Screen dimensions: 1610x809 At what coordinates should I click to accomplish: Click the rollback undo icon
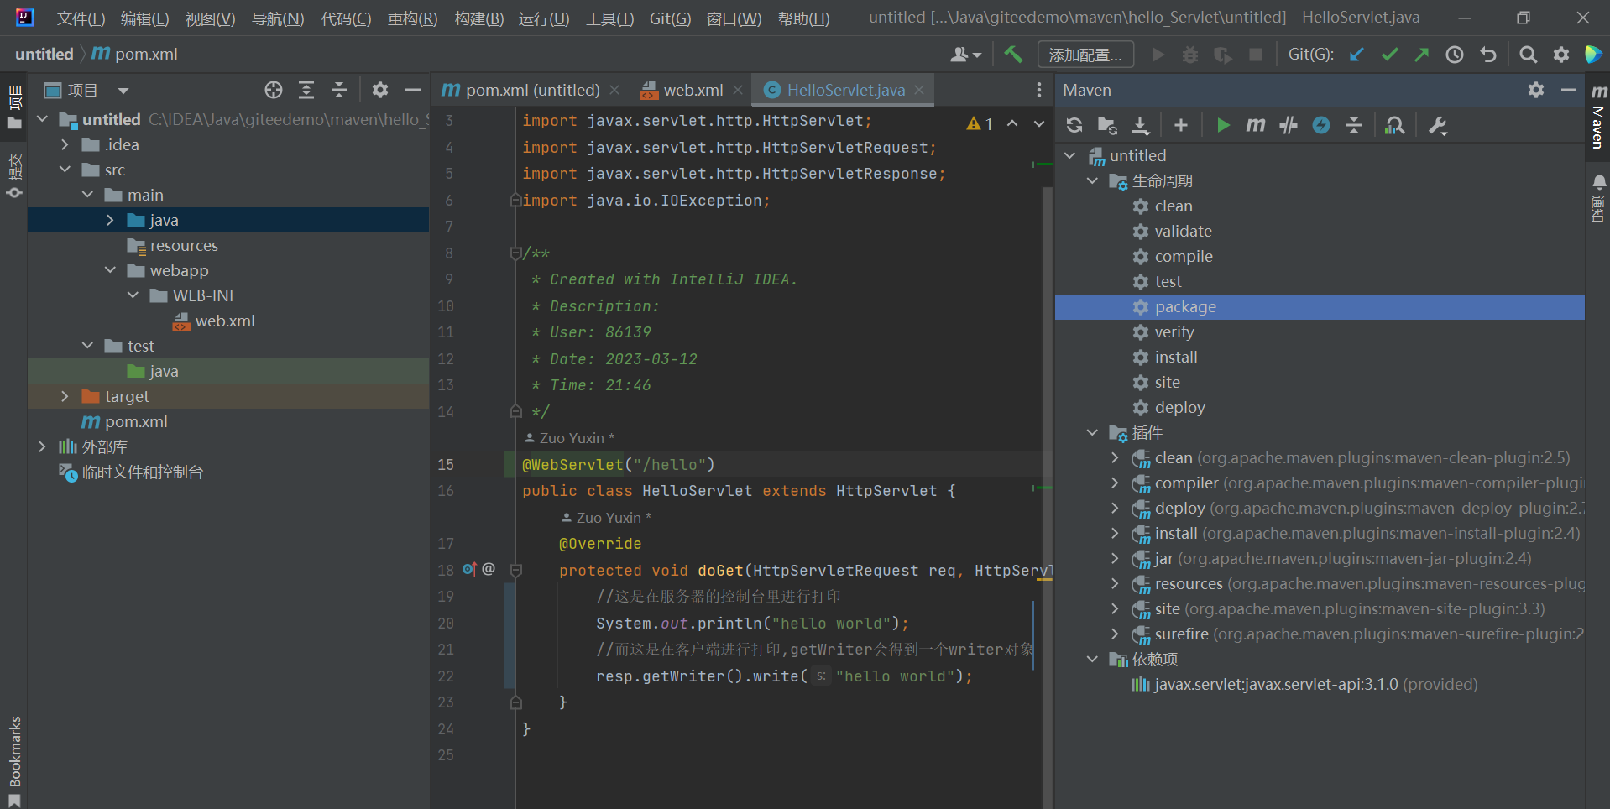[x=1488, y=55]
